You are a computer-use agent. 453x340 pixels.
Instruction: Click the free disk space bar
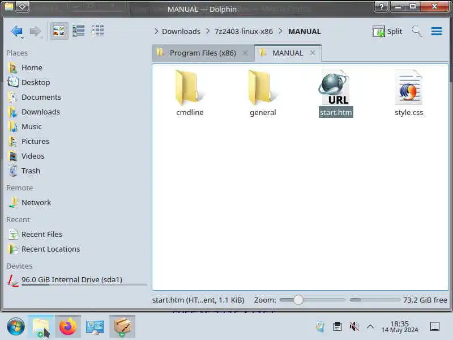point(375,300)
